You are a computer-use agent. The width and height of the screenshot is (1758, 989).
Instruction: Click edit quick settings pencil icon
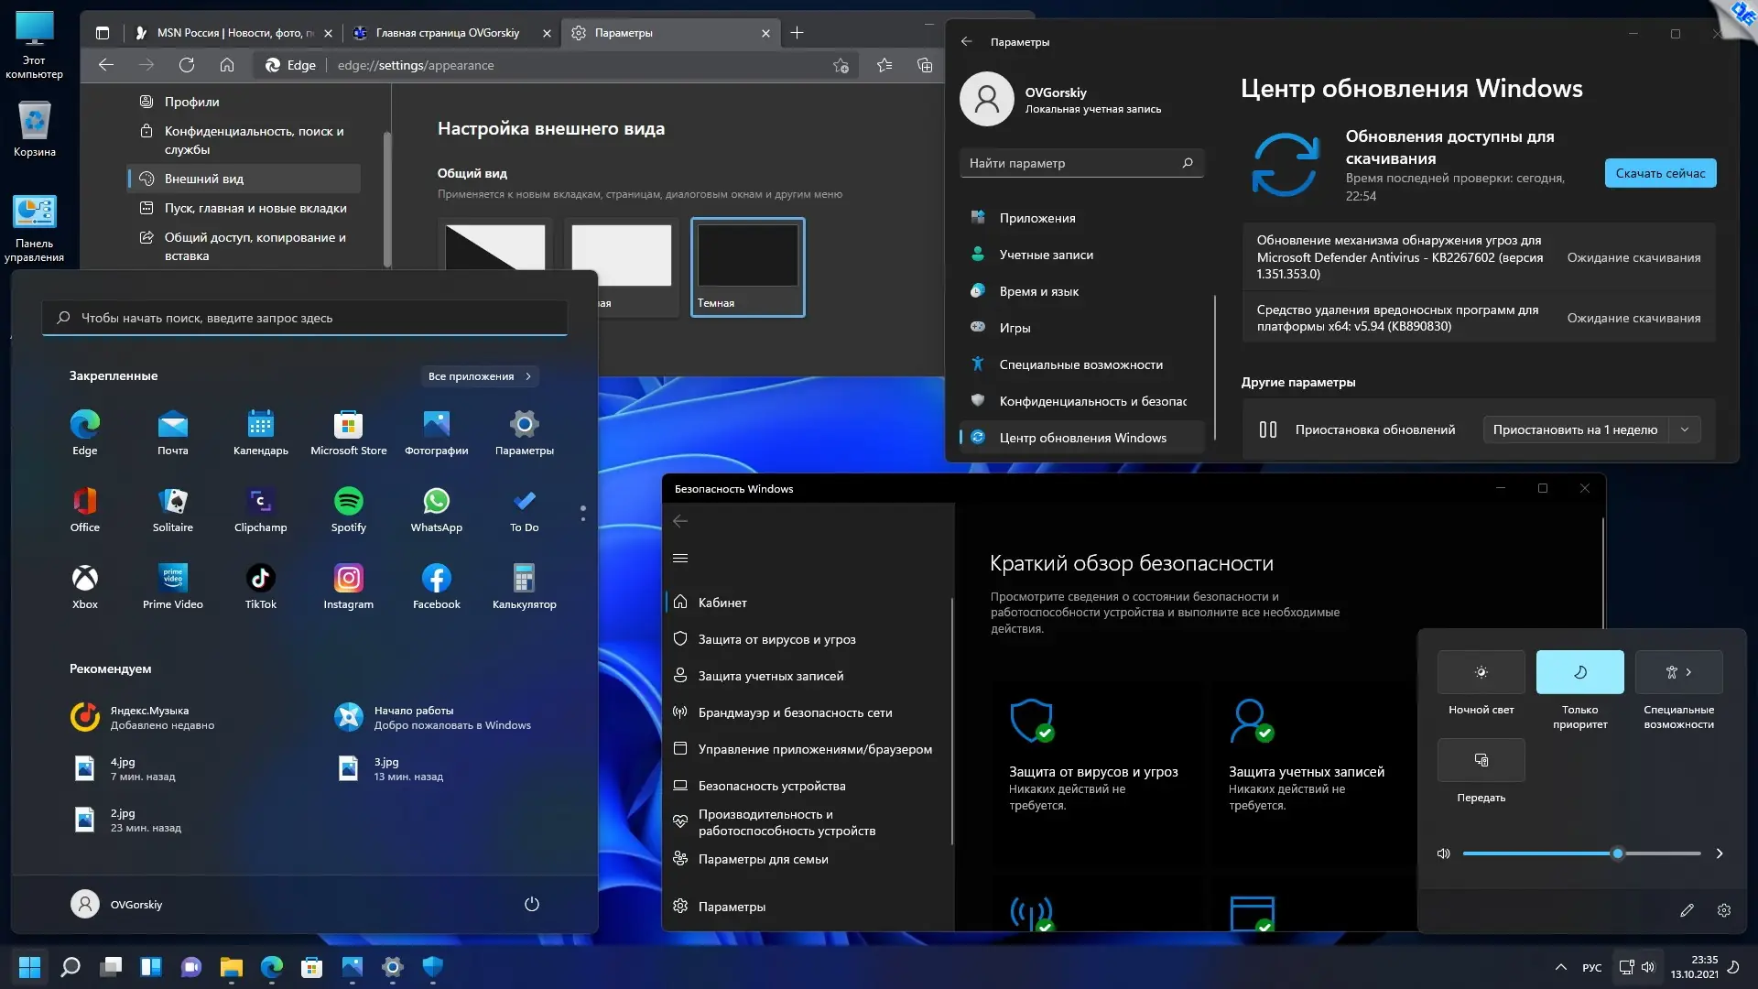(1687, 910)
